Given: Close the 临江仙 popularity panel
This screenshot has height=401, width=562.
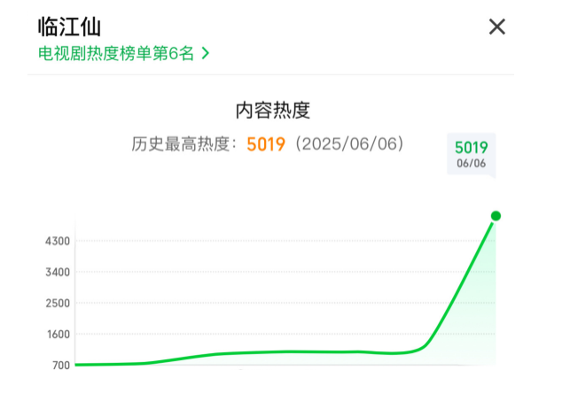Looking at the screenshot, I should coord(496,27).
